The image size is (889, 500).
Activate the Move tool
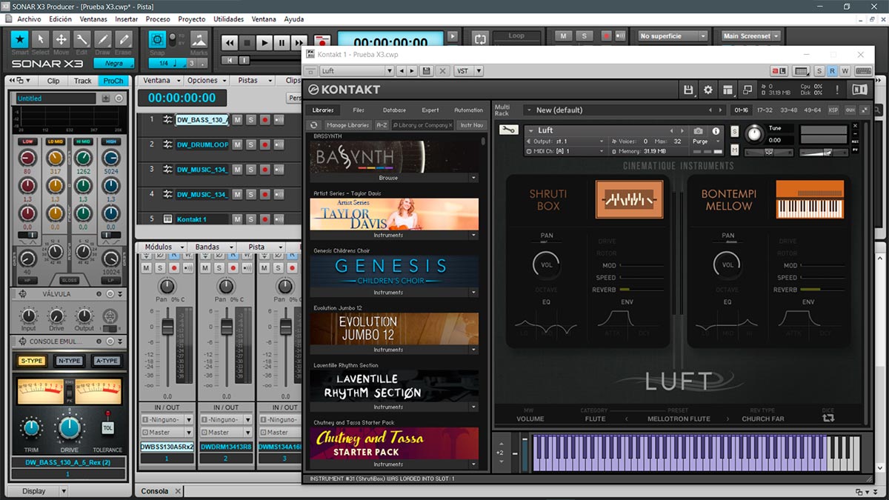(x=61, y=39)
